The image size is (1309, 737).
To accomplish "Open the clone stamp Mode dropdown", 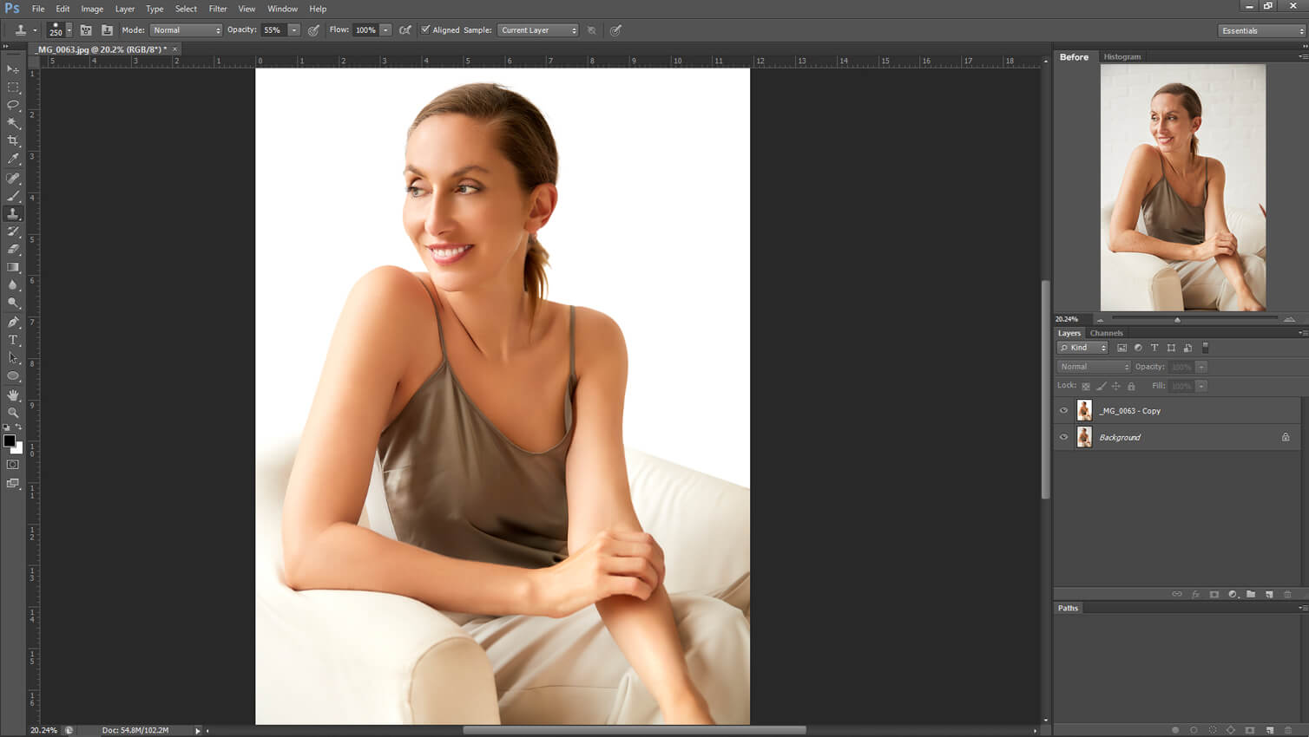I will 187,30.
